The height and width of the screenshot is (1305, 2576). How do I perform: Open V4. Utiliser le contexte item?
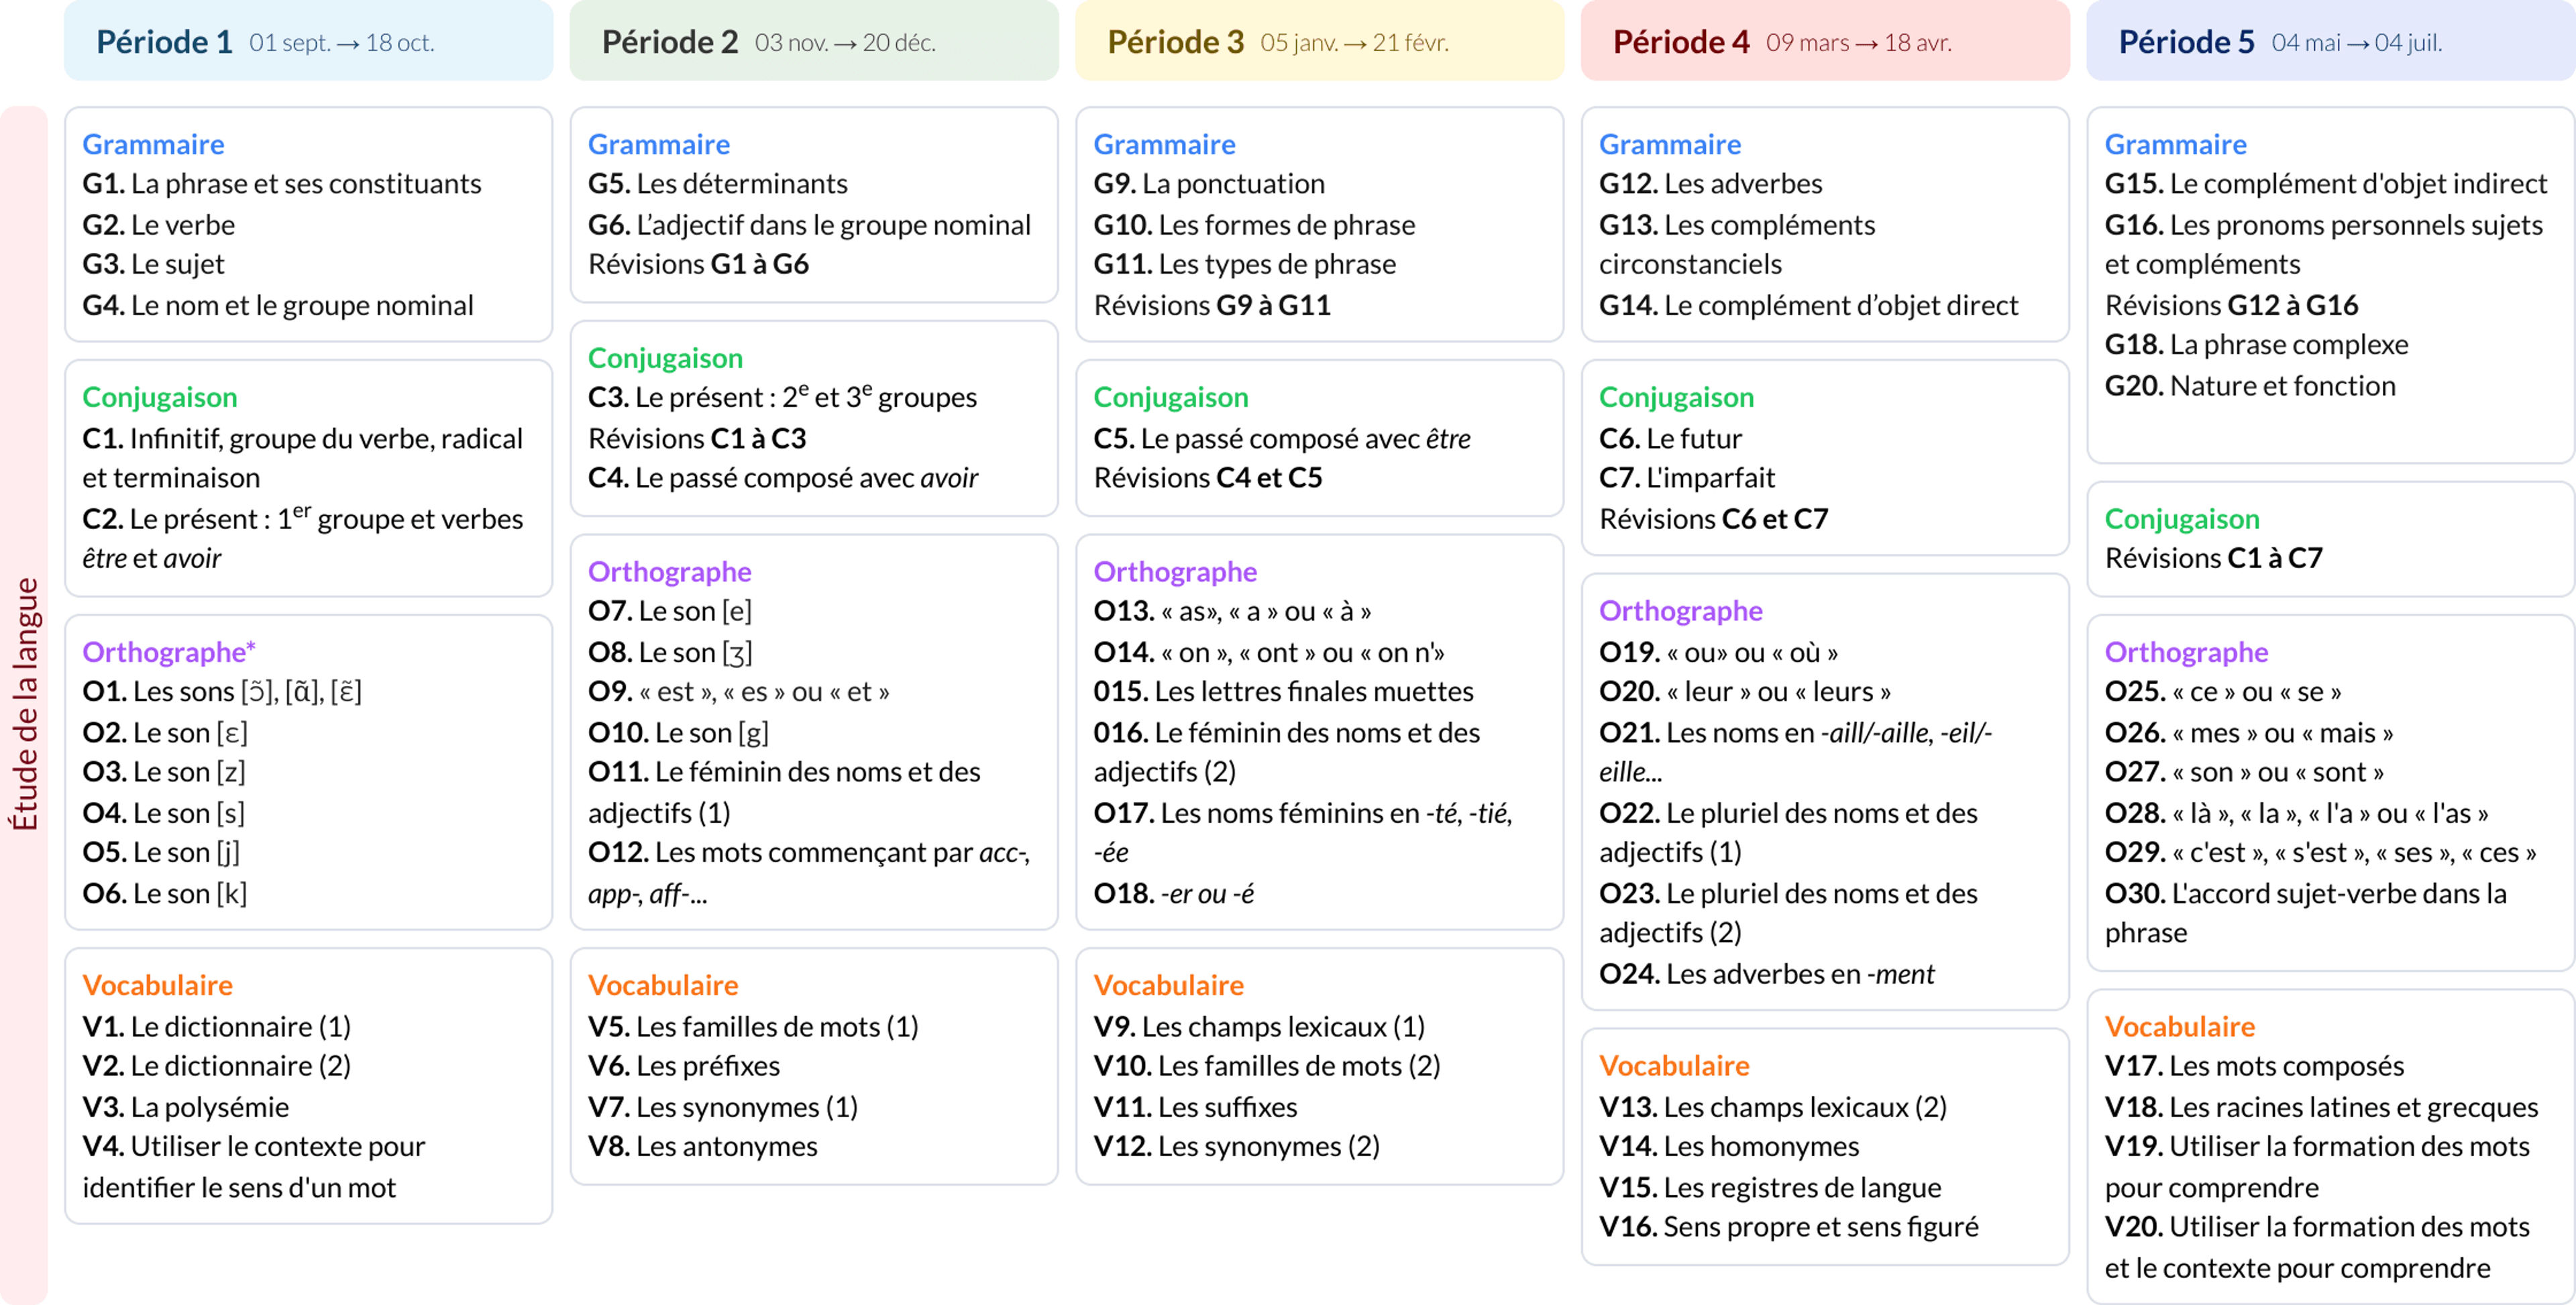pos(254,1146)
